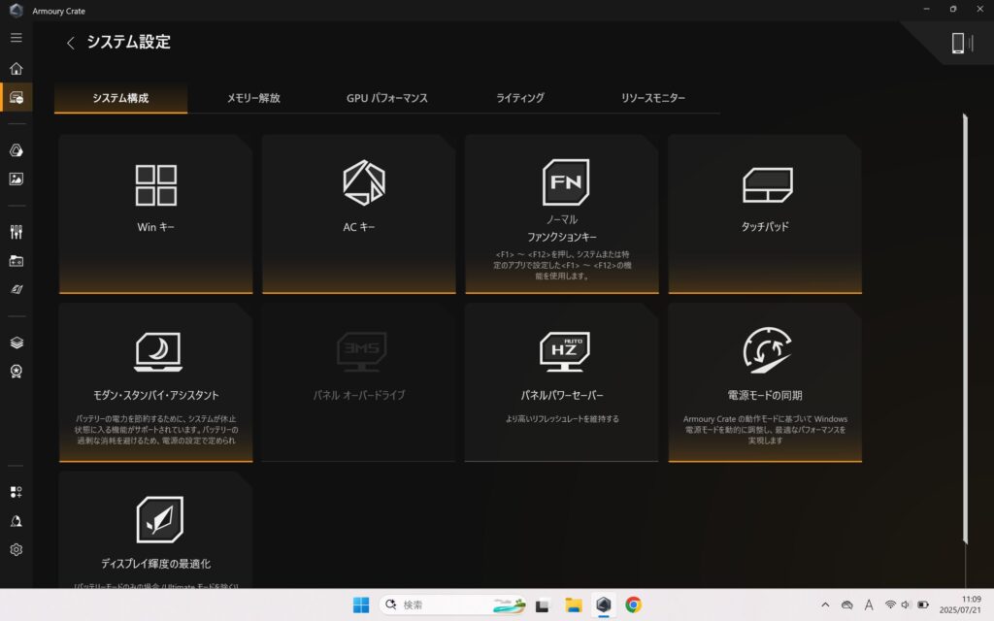Image resolution: width=994 pixels, height=621 pixels.
Task: Click the phone link icon at top right
Action: [960, 44]
